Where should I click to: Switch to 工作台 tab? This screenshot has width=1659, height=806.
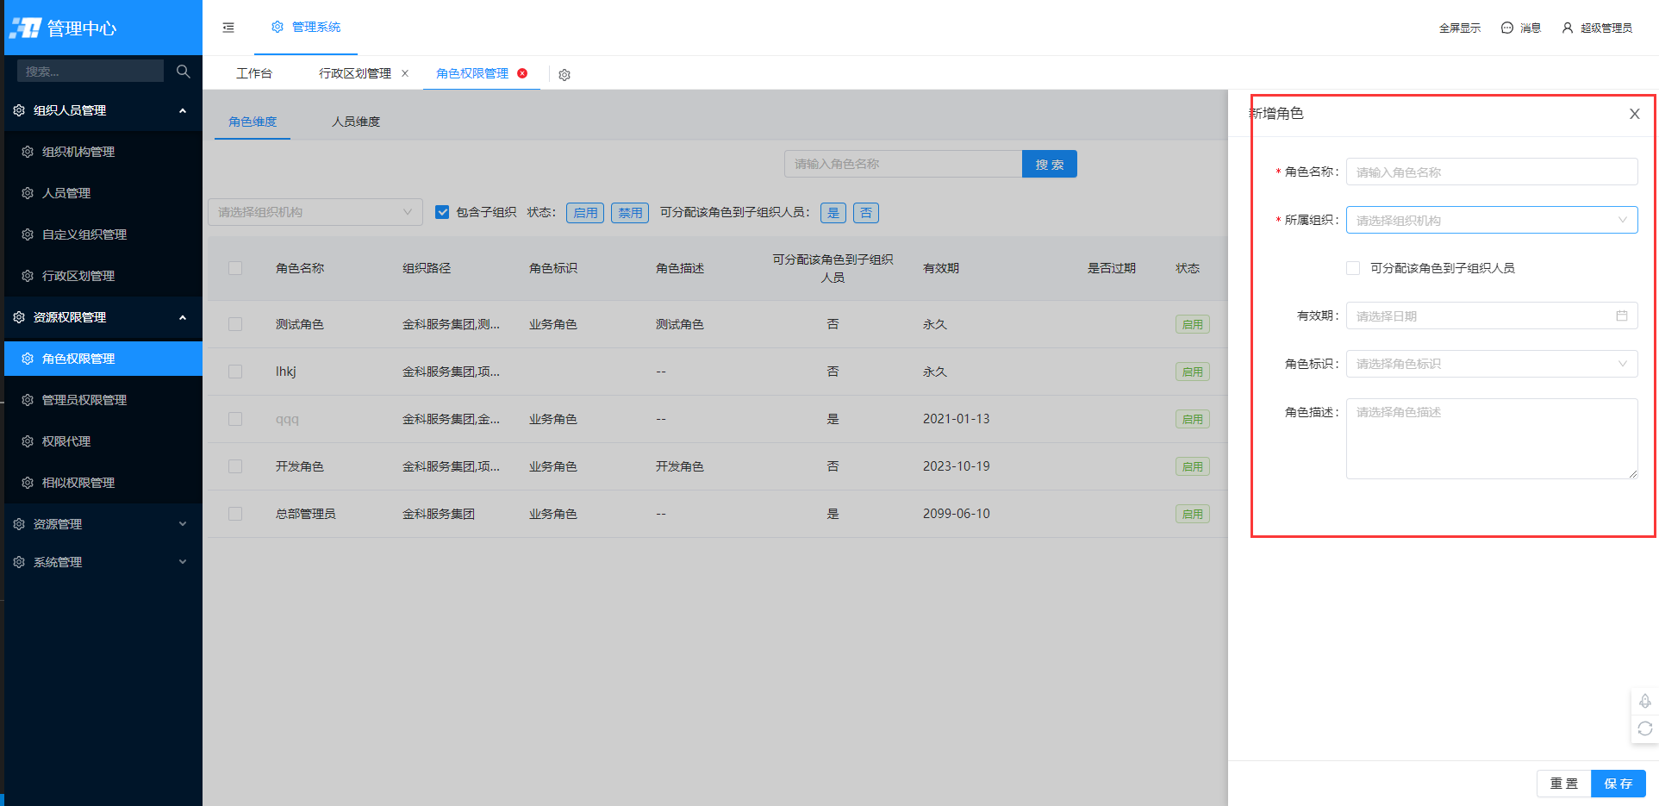click(254, 73)
